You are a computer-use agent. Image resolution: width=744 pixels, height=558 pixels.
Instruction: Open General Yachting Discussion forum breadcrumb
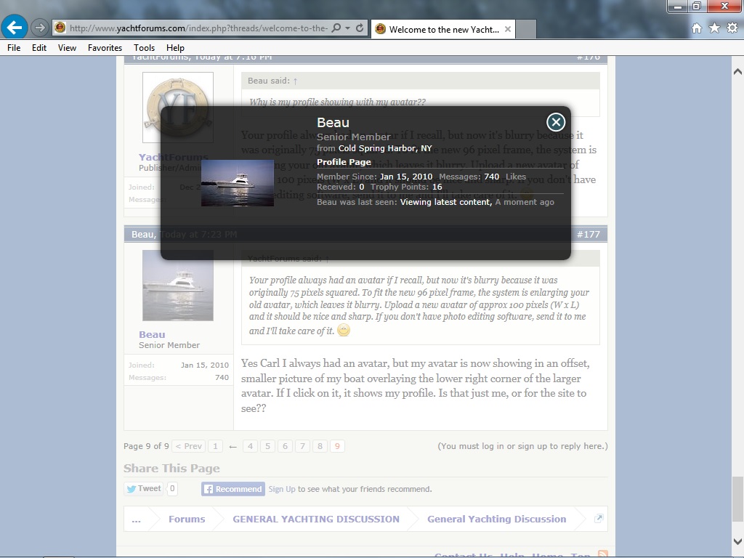497,519
